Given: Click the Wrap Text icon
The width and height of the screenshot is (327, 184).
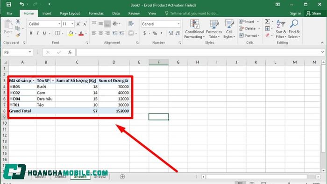Looking at the screenshot, I should click(131, 23).
